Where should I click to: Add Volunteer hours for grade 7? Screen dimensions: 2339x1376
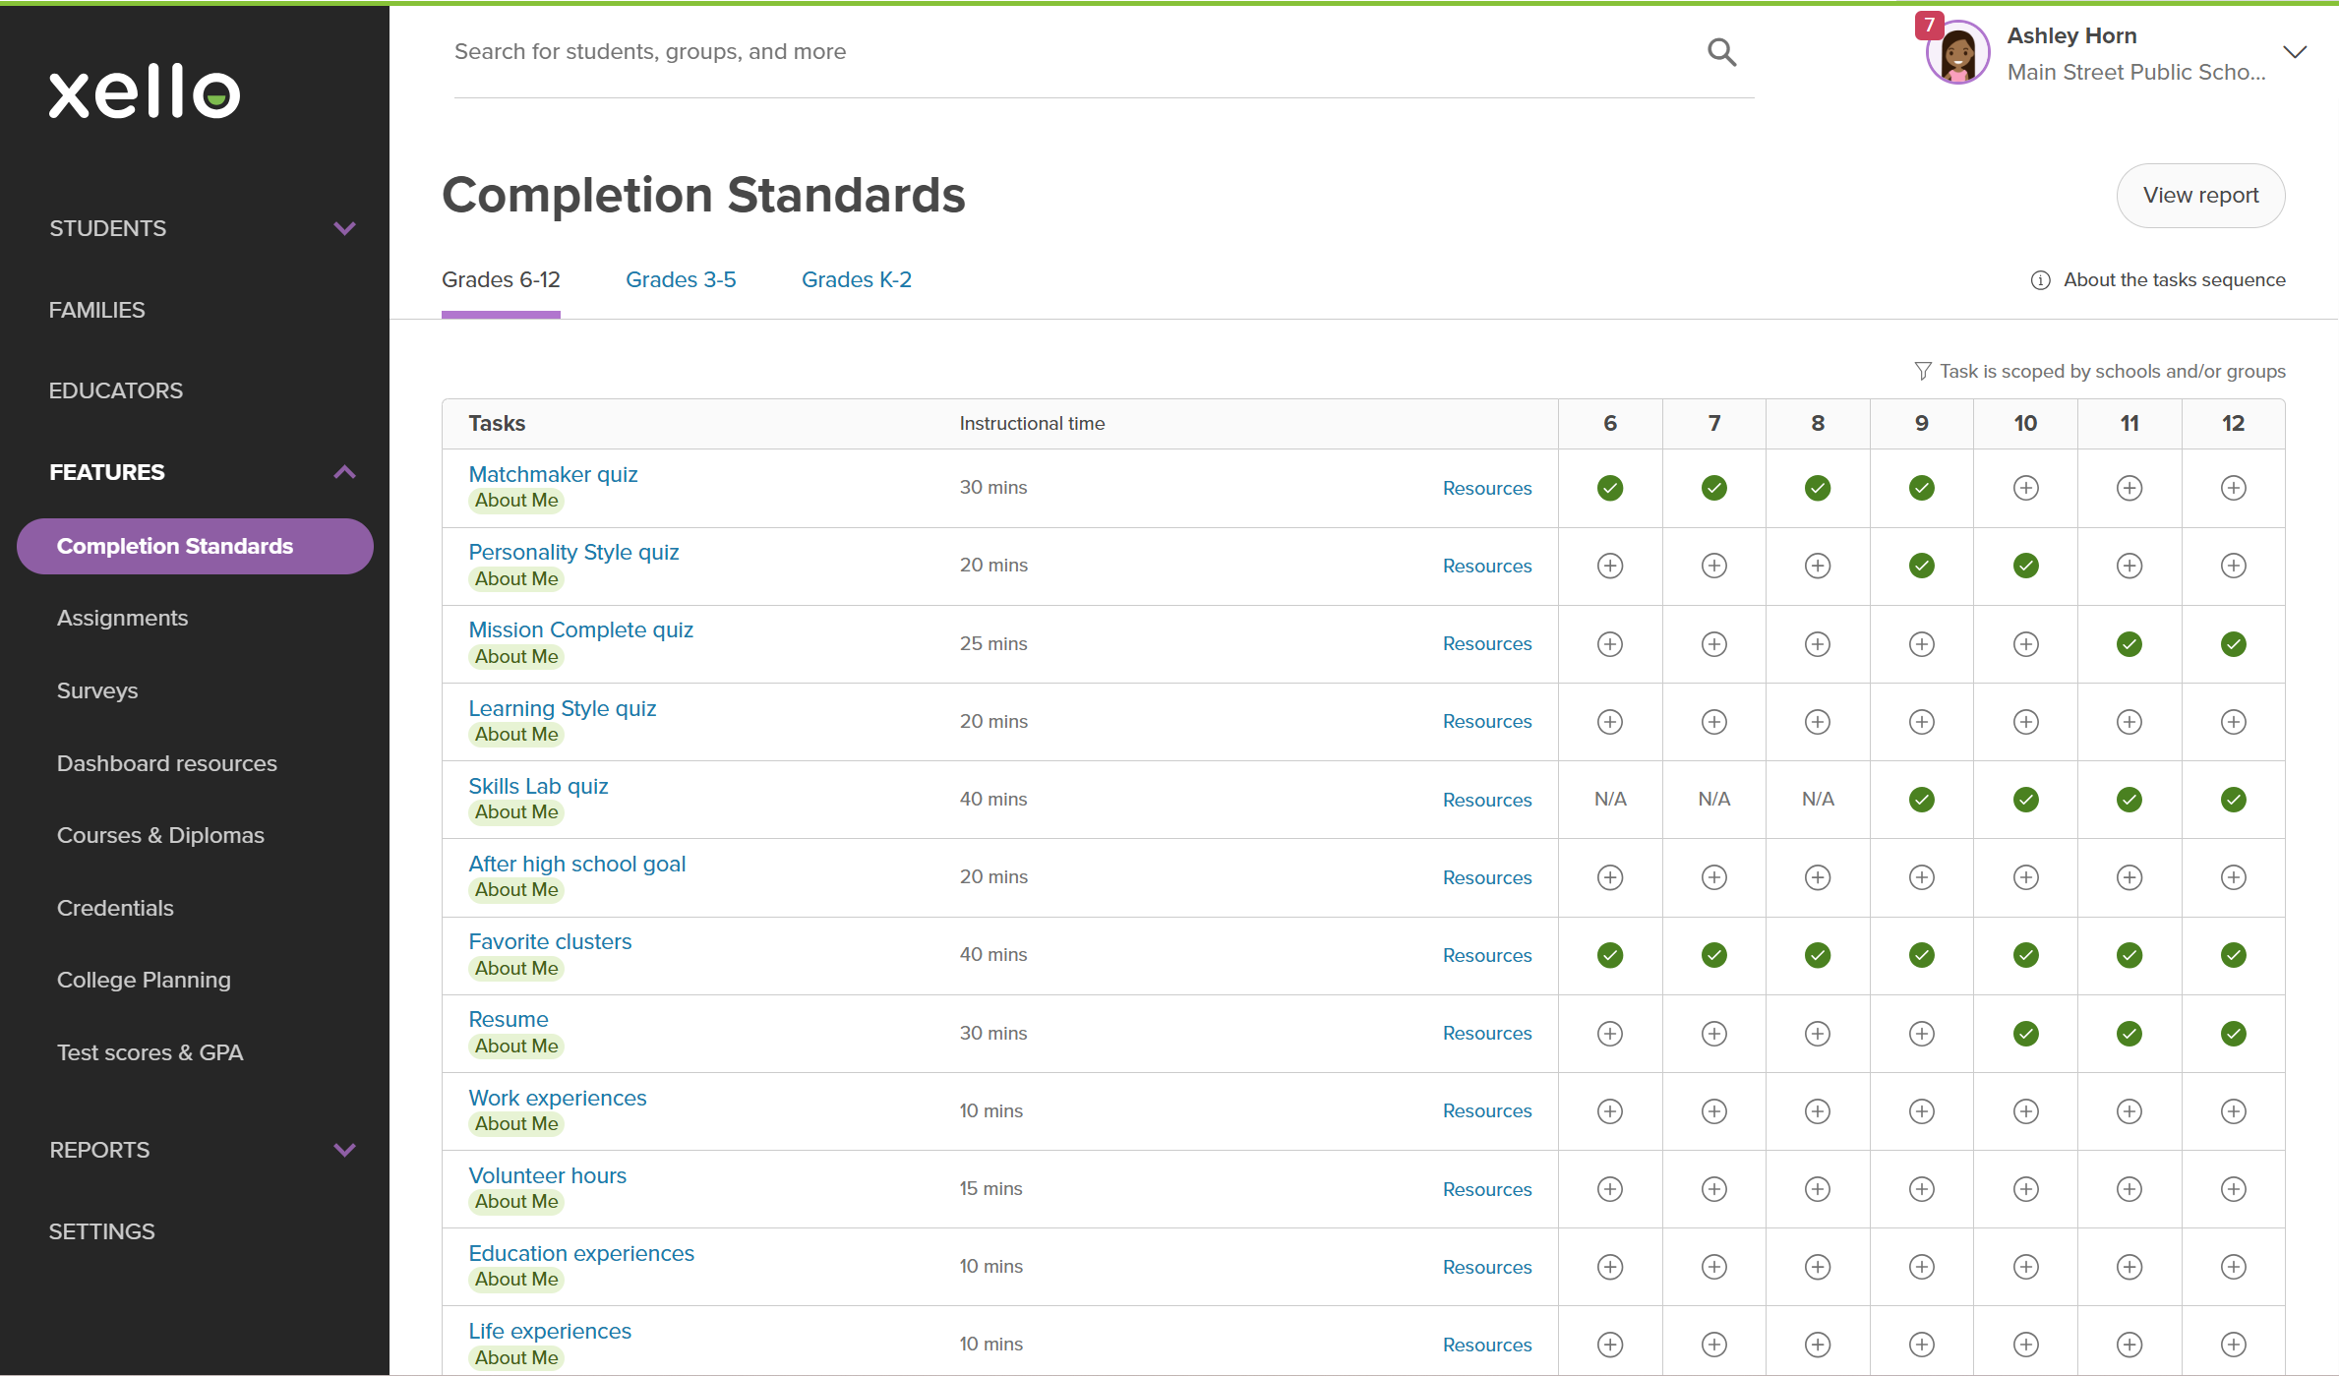pos(1714,1189)
